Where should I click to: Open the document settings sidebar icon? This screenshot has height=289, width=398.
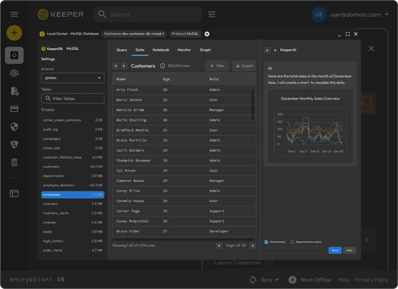(x=14, y=91)
